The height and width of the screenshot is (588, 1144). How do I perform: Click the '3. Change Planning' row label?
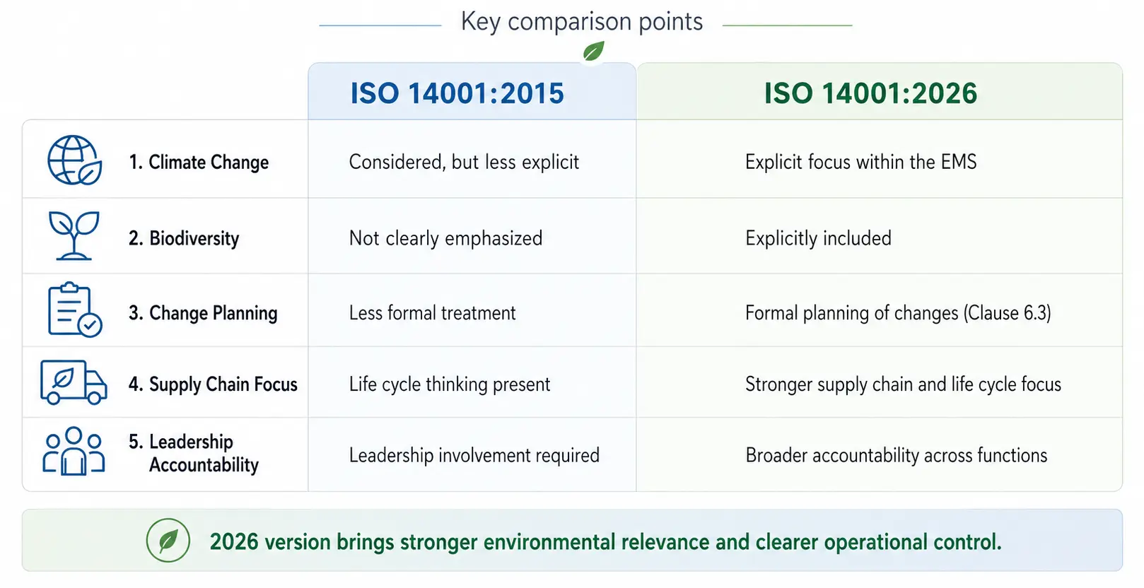pos(203,313)
